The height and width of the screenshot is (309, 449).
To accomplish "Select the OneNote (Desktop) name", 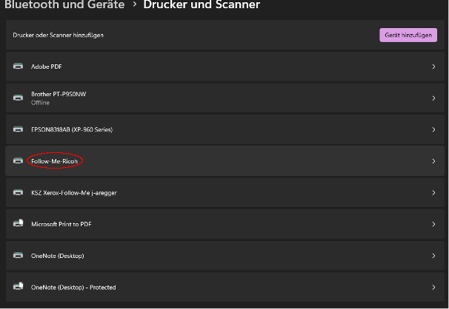I will coord(58,256).
